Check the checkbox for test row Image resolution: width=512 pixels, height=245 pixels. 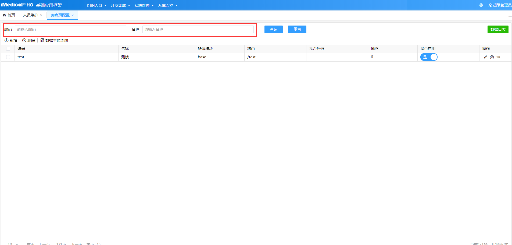click(x=8, y=57)
